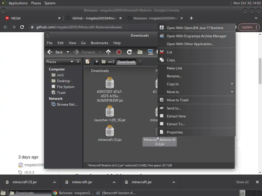Viewport: 262px width, 196px height.
Task: Select Copy from context menu
Action: (x=196, y=60)
